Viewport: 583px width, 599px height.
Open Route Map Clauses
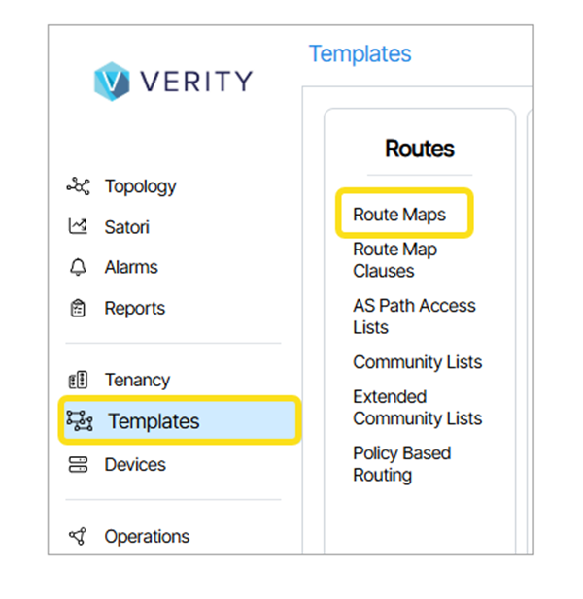click(395, 260)
